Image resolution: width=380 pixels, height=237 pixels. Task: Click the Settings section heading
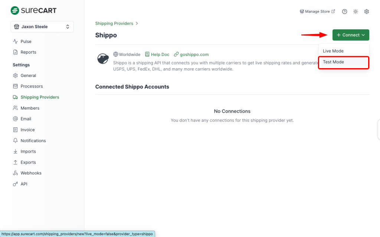(21, 65)
